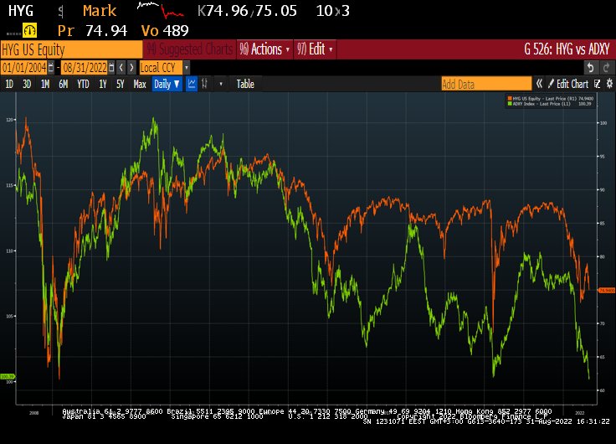Select the 1M range tab
616x444 pixels.
pos(45,84)
